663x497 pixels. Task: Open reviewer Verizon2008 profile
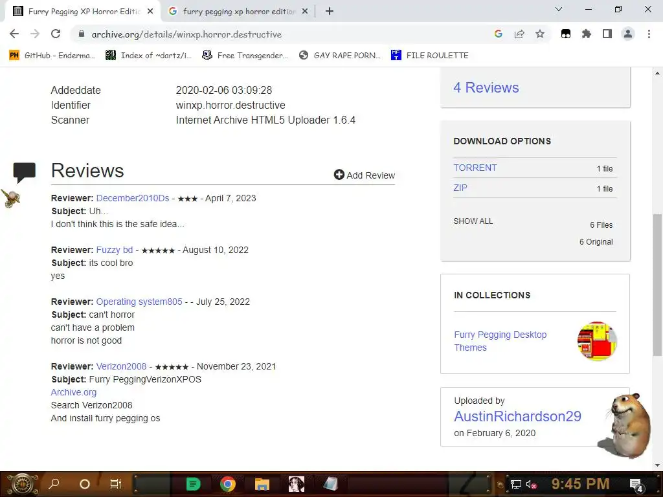pos(121,366)
